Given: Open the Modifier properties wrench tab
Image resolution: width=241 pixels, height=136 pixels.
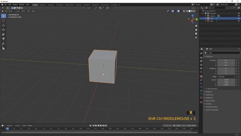Looking at the screenshot, I should coord(201,80).
